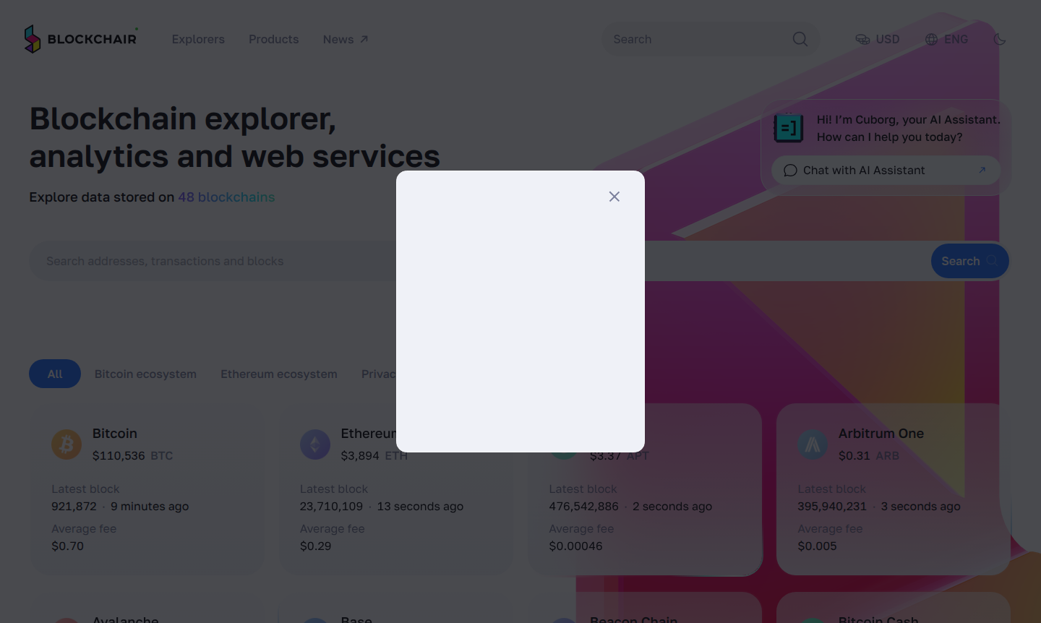Click the magnifier icon in header search

click(800, 39)
